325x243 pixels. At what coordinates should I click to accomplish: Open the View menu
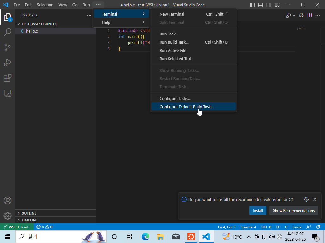(63, 5)
